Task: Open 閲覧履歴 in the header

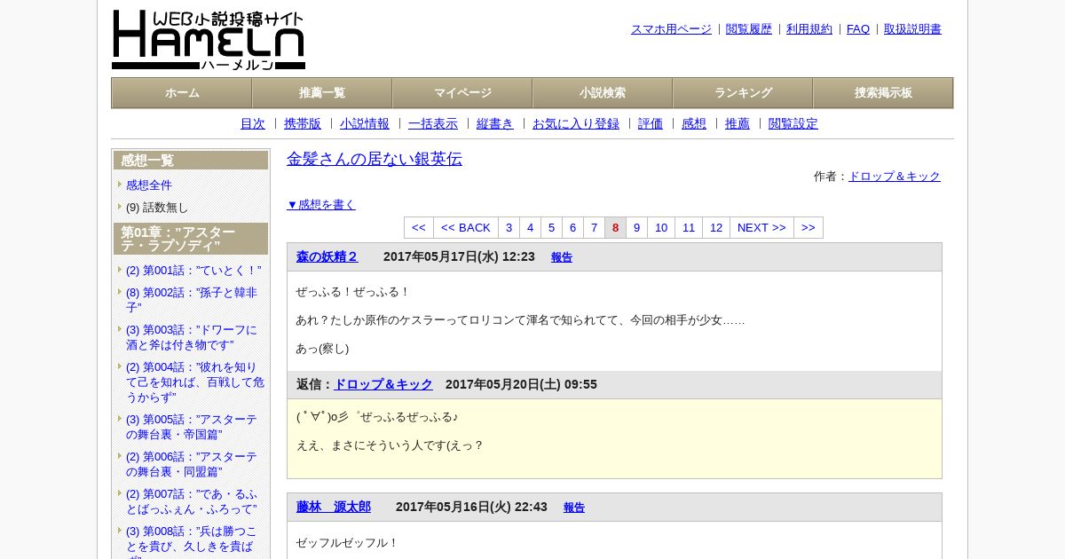Action: (749, 29)
